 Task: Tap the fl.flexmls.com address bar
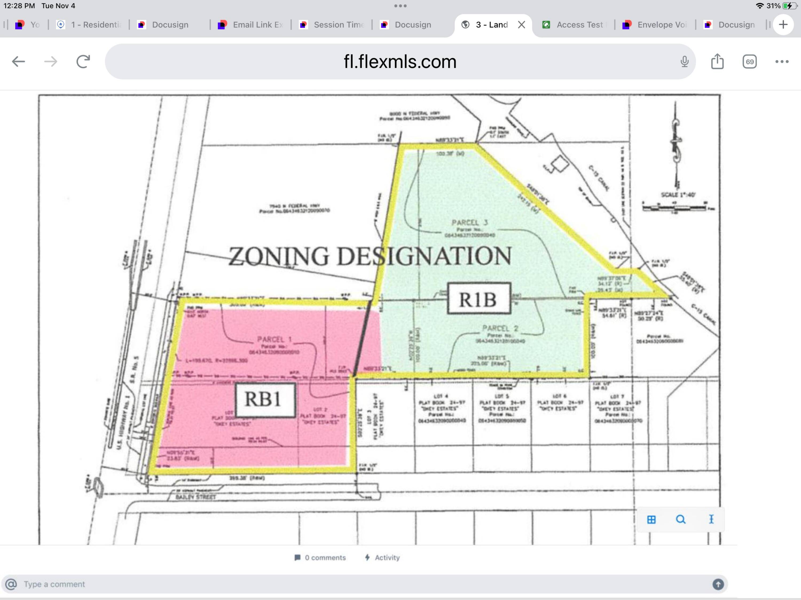tap(400, 61)
